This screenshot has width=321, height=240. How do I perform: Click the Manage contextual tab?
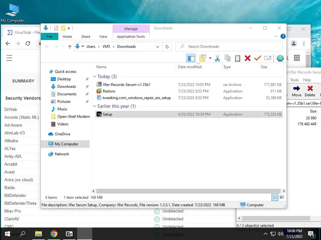pyautogui.click(x=131, y=29)
